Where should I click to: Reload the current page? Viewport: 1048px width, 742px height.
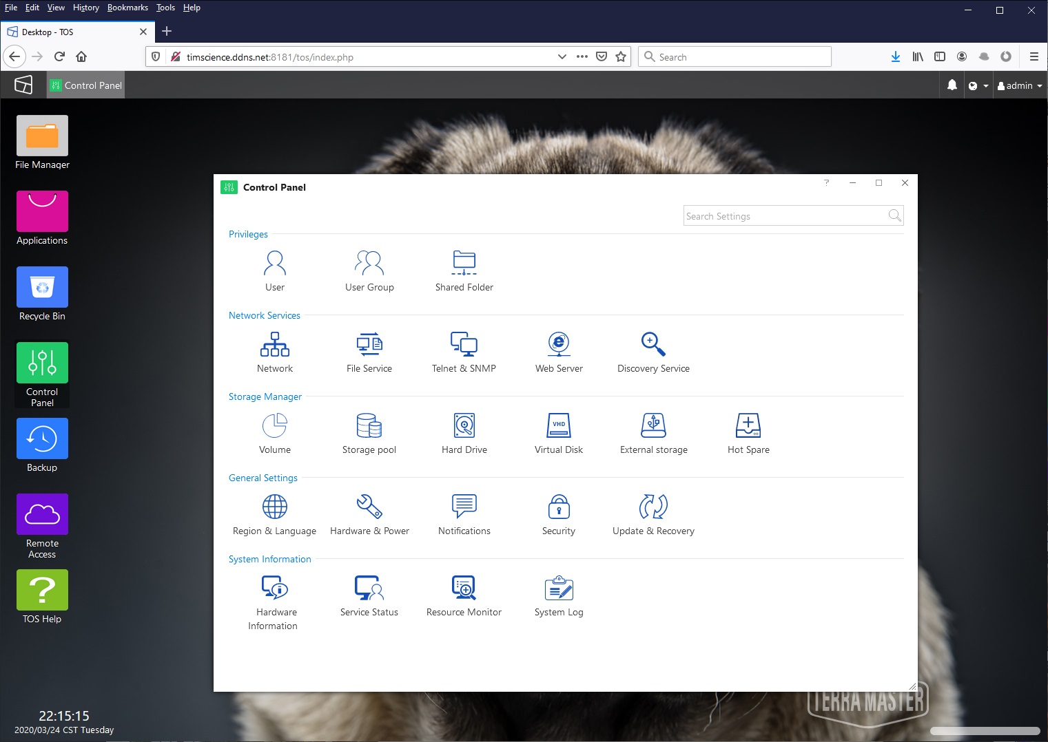(x=59, y=57)
